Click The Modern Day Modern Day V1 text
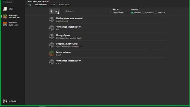The width and height of the screenshot is (190, 107). tap(69, 38)
